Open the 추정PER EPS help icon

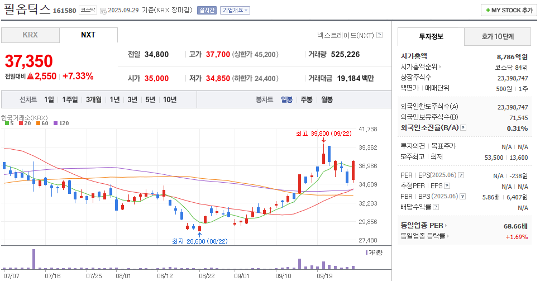[x=447, y=186]
